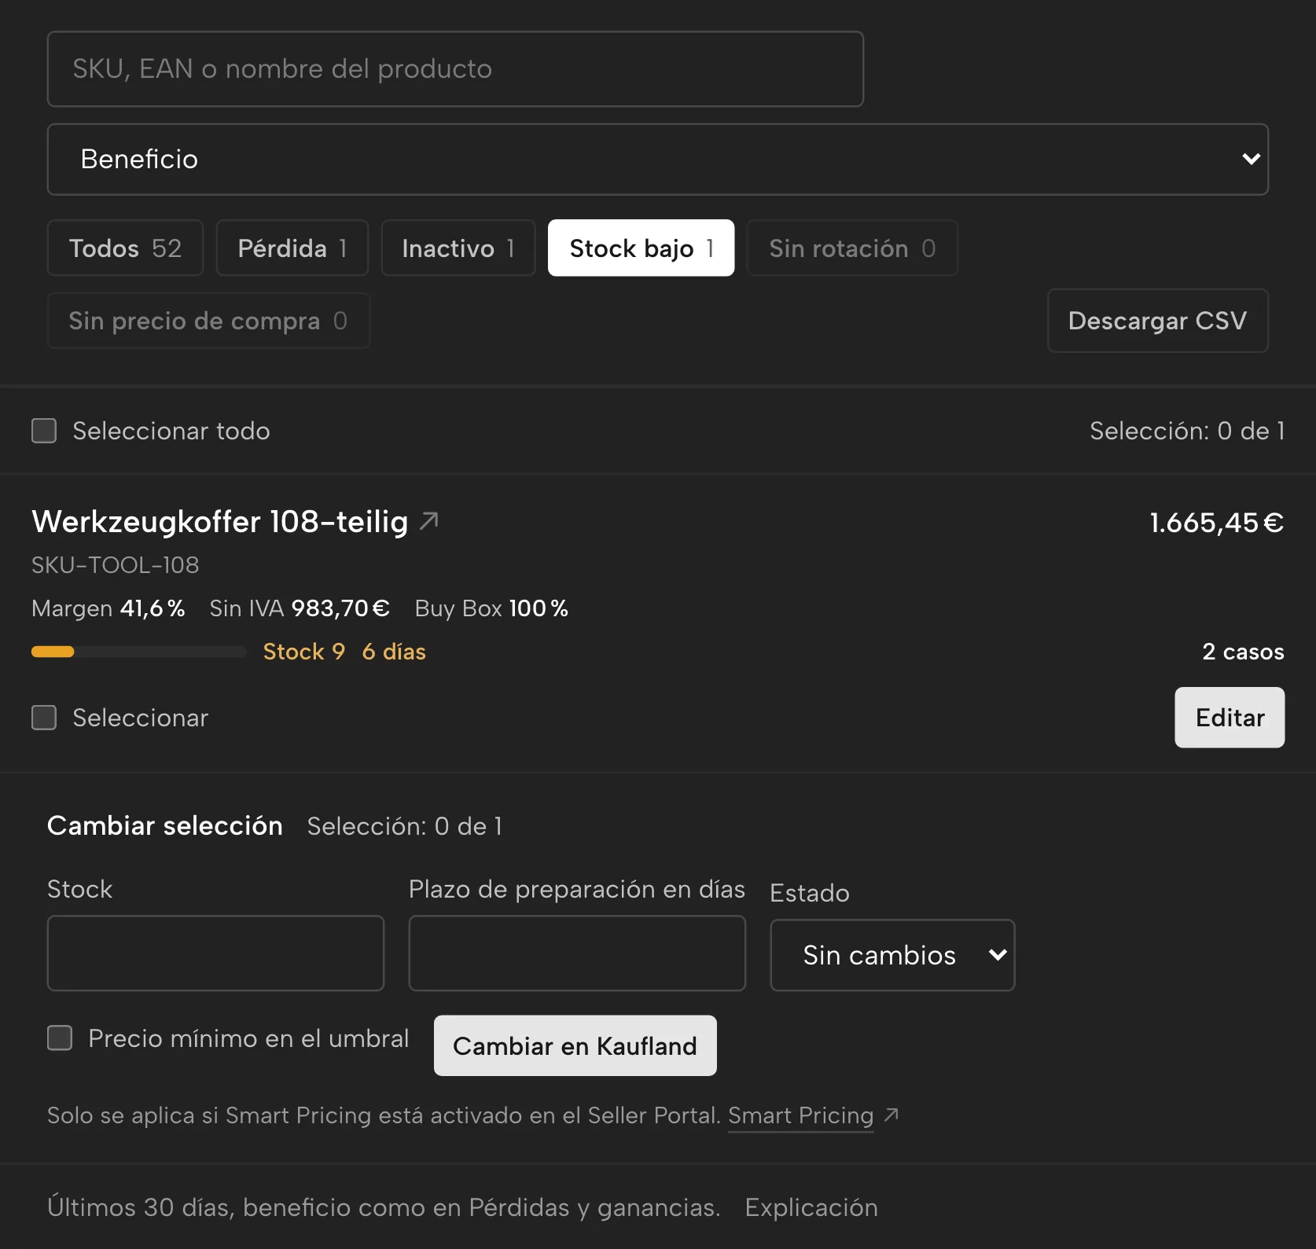Click the 1.665,45 € amount
This screenshot has width=1316, height=1249.
(x=1217, y=523)
